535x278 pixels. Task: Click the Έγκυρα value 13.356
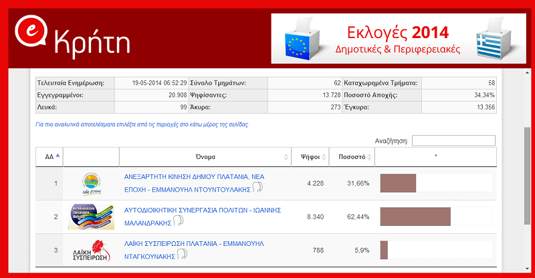click(486, 107)
